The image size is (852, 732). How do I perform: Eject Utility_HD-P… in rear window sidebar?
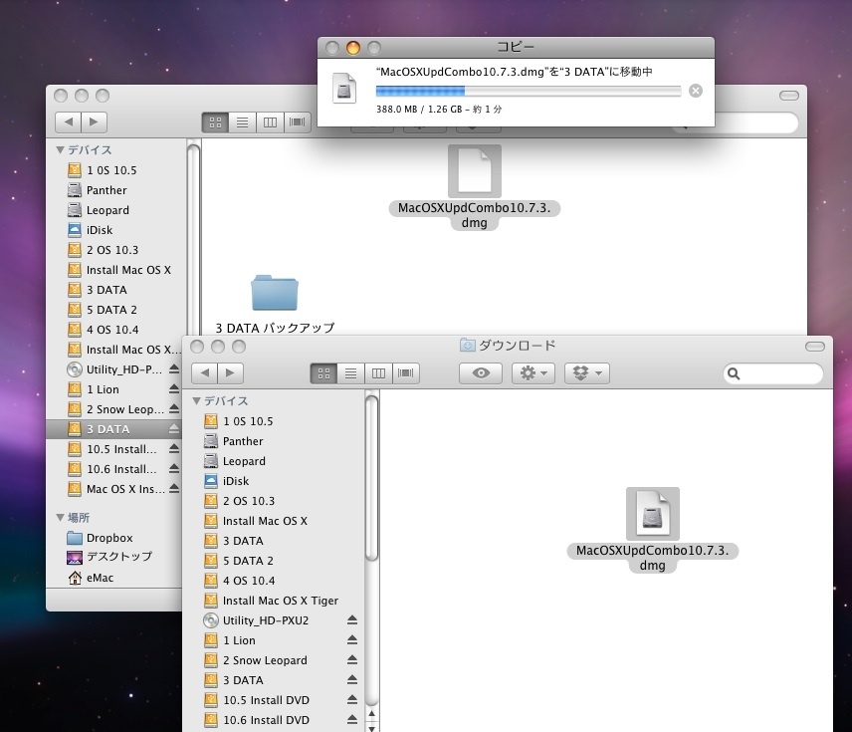click(174, 369)
